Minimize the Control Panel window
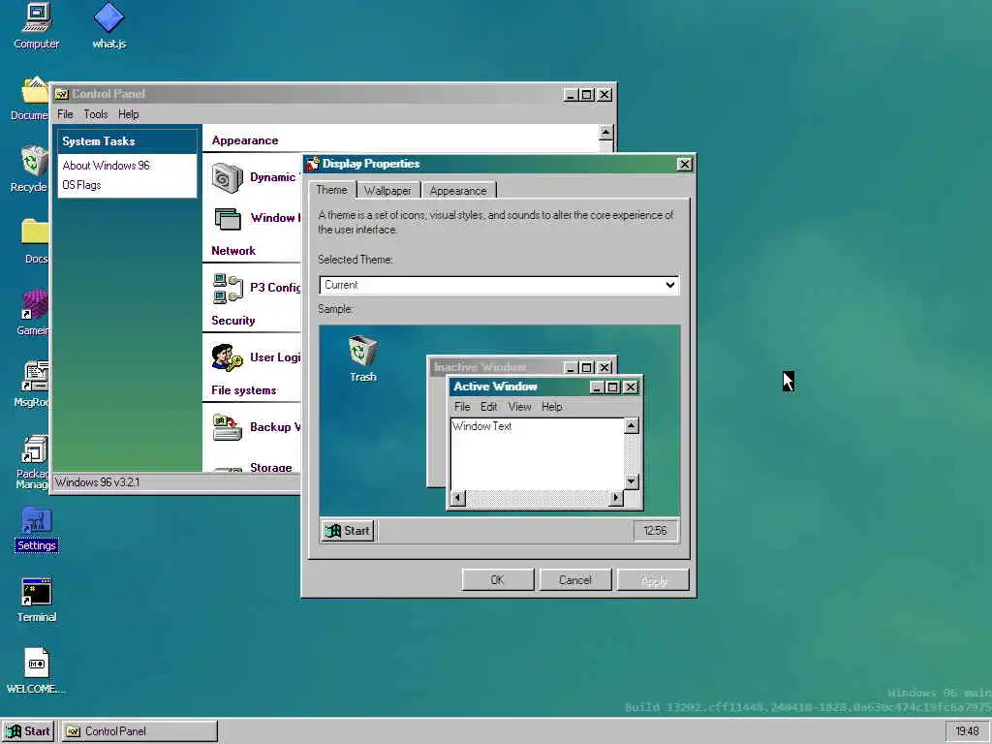The image size is (992, 744). tap(571, 95)
